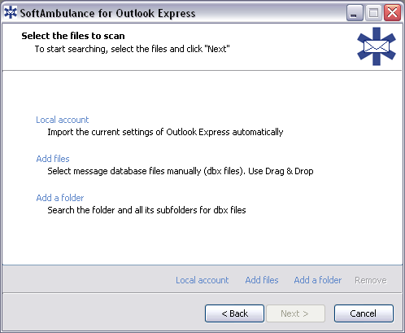
Task: Click the SoftAmbulance app icon in title bar
Action: [11, 12]
